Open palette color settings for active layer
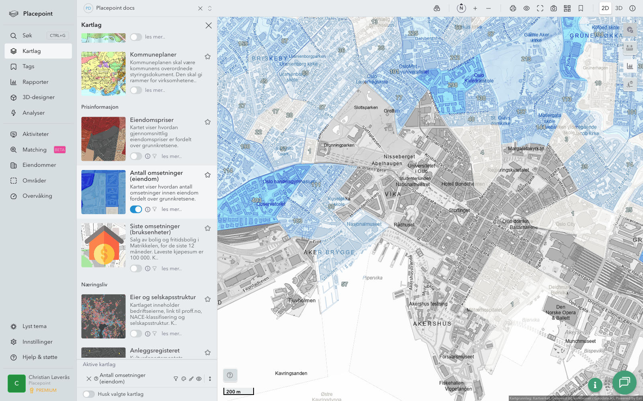The height and width of the screenshot is (401, 643). pos(184,379)
